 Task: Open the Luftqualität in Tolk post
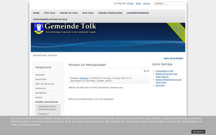coord(164,71)
